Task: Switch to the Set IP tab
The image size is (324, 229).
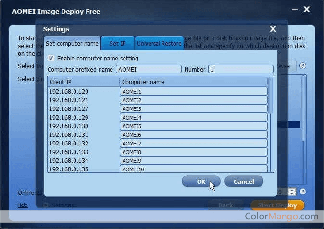Action: [x=117, y=44]
